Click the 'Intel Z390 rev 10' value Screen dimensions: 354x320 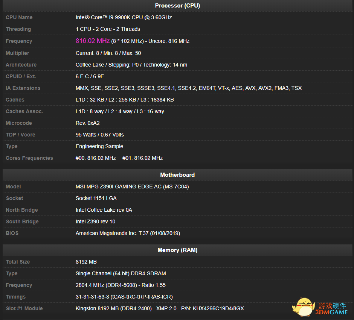pos(96,222)
